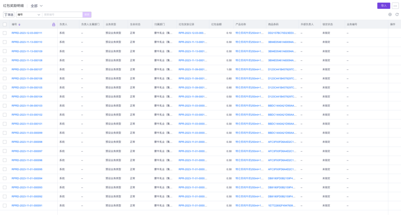The width and height of the screenshot is (401, 215).
Task: Select amount 0.10 in row 000111
Action: click(229, 33)
